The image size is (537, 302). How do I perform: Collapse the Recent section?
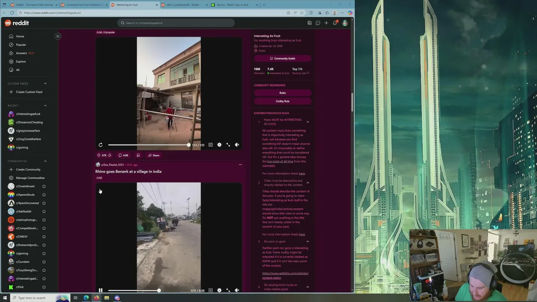coord(45,105)
